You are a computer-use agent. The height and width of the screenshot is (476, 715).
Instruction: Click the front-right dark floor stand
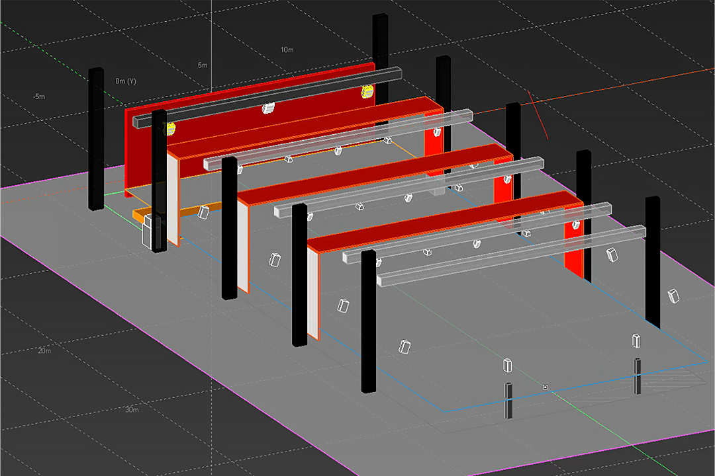637,376
